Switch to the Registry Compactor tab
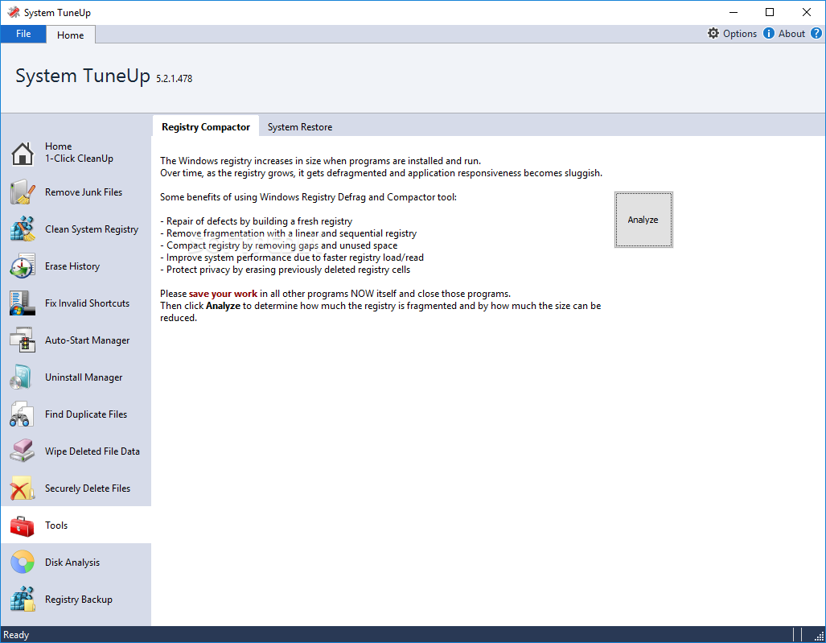Image resolution: width=826 pixels, height=643 pixels. click(x=206, y=127)
